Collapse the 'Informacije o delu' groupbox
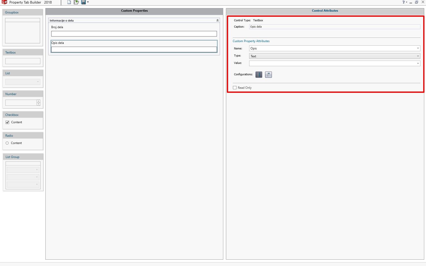This screenshot has width=426, height=266. 217,20
